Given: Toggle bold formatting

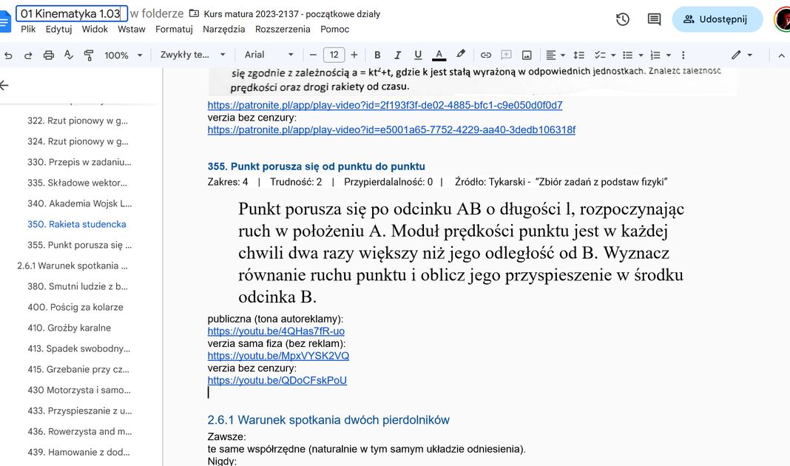Looking at the screenshot, I should coord(377,55).
